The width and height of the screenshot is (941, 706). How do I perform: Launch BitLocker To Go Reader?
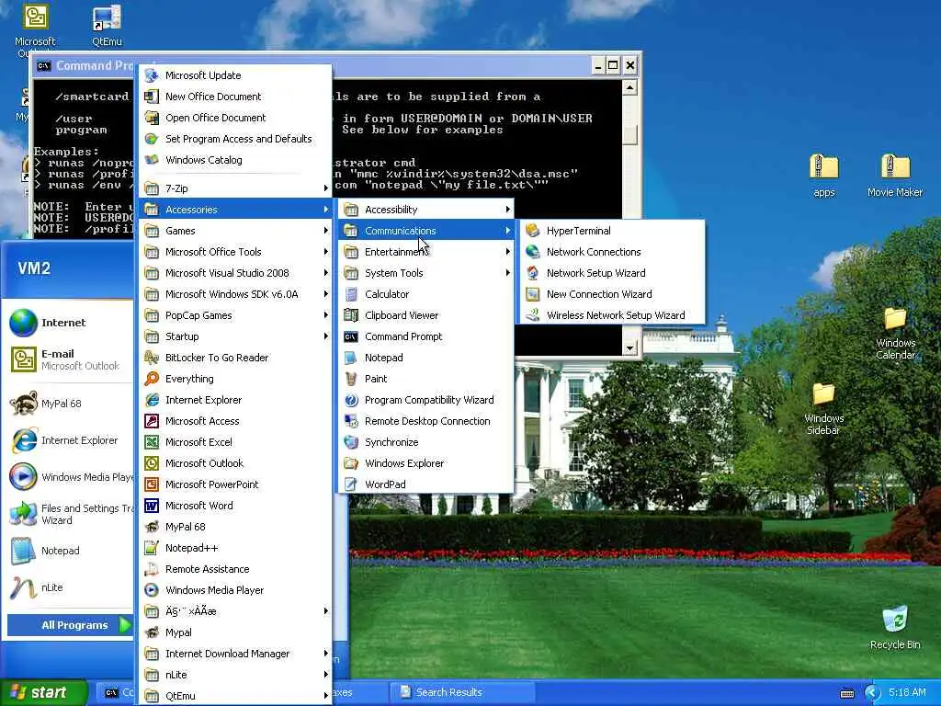(x=235, y=358)
